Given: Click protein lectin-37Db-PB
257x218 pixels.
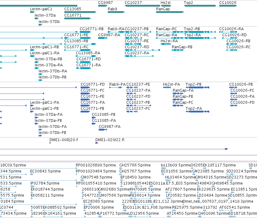Looking at the screenshot, I should [52, 133].
